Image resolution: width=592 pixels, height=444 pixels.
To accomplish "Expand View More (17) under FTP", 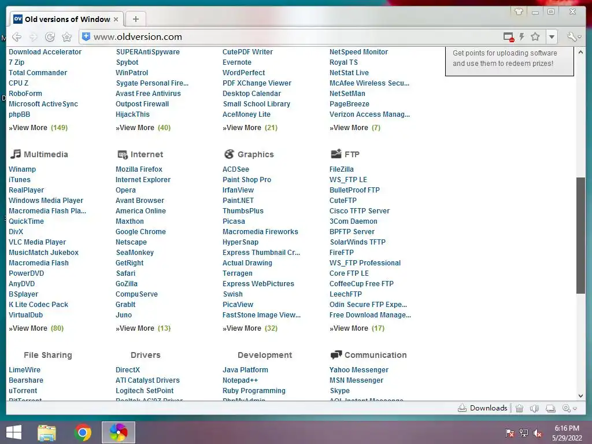I will click(357, 328).
